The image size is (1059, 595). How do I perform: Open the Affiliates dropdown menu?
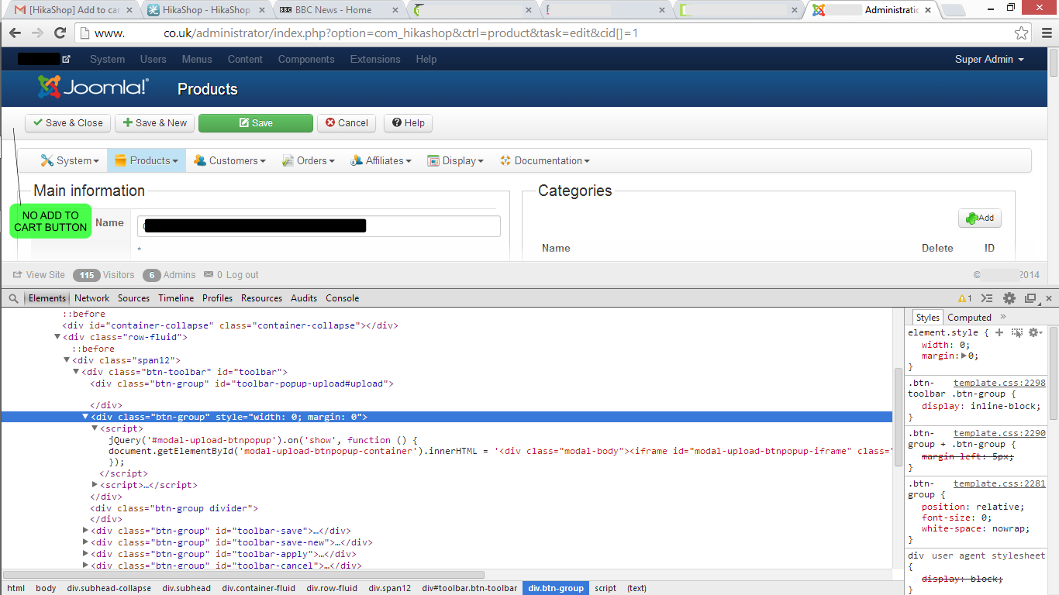[381, 160]
